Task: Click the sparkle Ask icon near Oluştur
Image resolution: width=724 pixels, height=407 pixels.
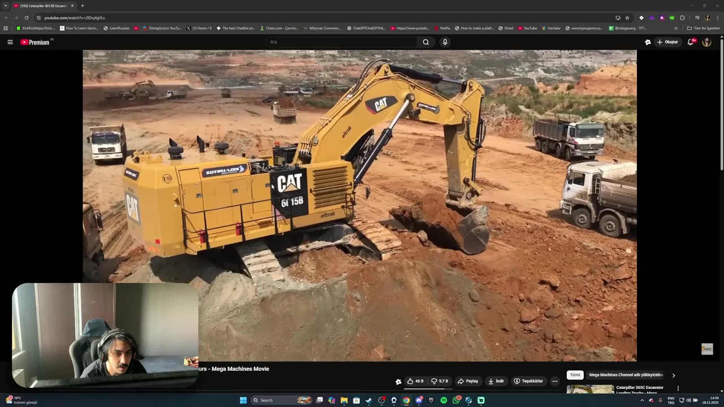Action: pyautogui.click(x=648, y=42)
